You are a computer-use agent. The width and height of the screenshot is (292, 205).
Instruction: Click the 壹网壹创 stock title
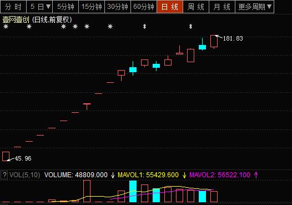[16, 19]
